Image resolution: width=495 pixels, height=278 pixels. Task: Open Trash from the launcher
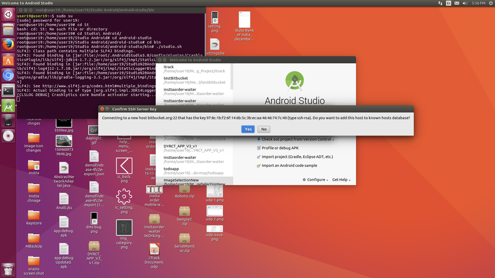coord(8,270)
